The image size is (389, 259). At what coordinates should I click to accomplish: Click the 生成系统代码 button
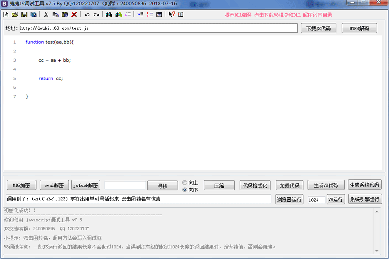pyautogui.click(x=364, y=185)
